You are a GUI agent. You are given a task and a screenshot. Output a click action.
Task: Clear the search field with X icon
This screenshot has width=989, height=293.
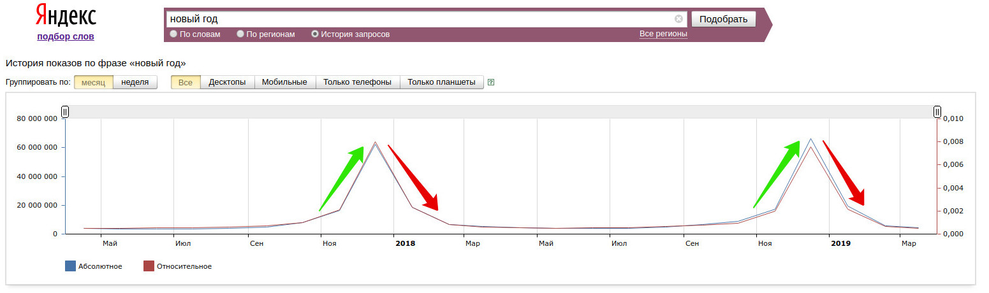[678, 19]
